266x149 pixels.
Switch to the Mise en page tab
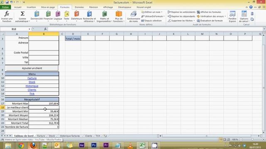48,7
